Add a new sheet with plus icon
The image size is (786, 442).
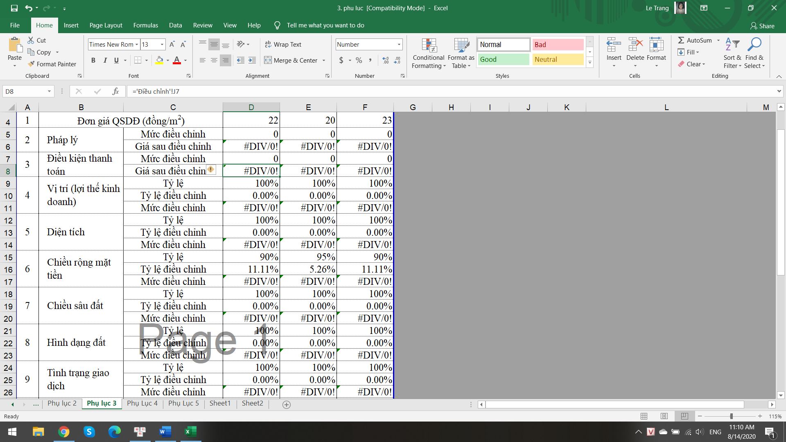coord(287,404)
